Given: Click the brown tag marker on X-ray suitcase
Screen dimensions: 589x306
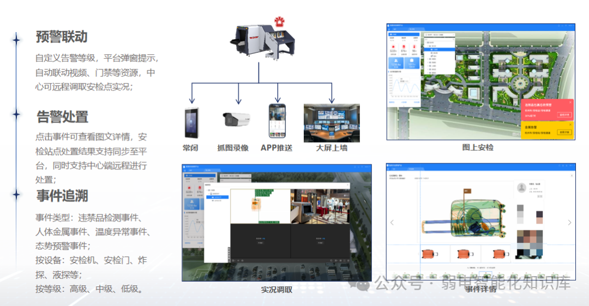Looking at the screenshot, I should tap(467, 191).
